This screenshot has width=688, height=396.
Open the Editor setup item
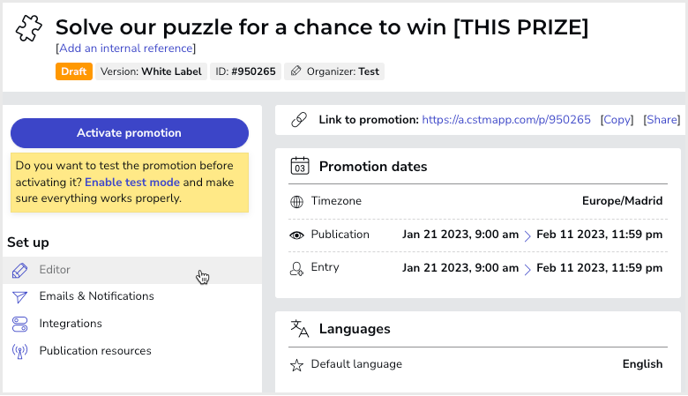coord(132,270)
